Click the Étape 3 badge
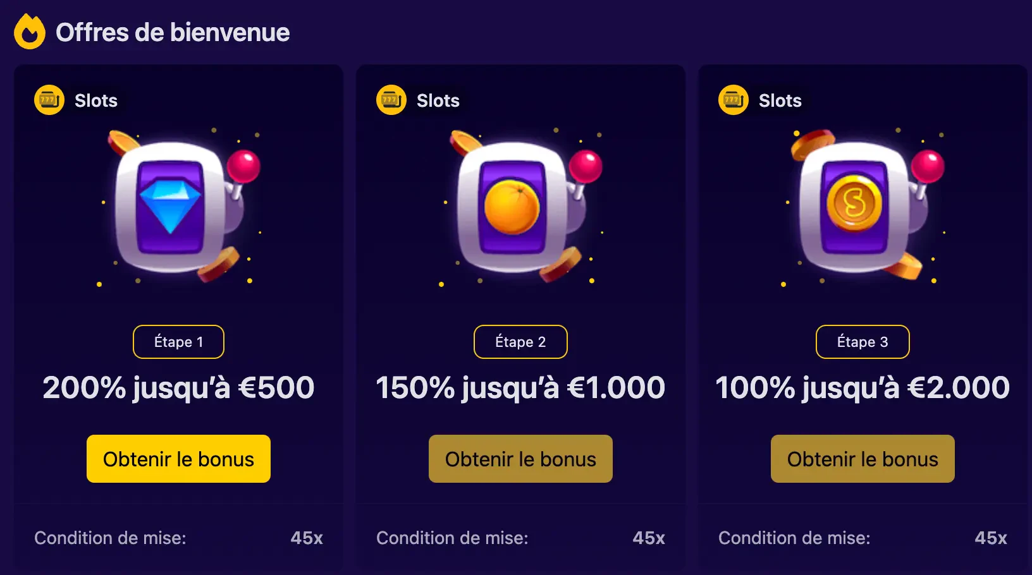 [863, 342]
